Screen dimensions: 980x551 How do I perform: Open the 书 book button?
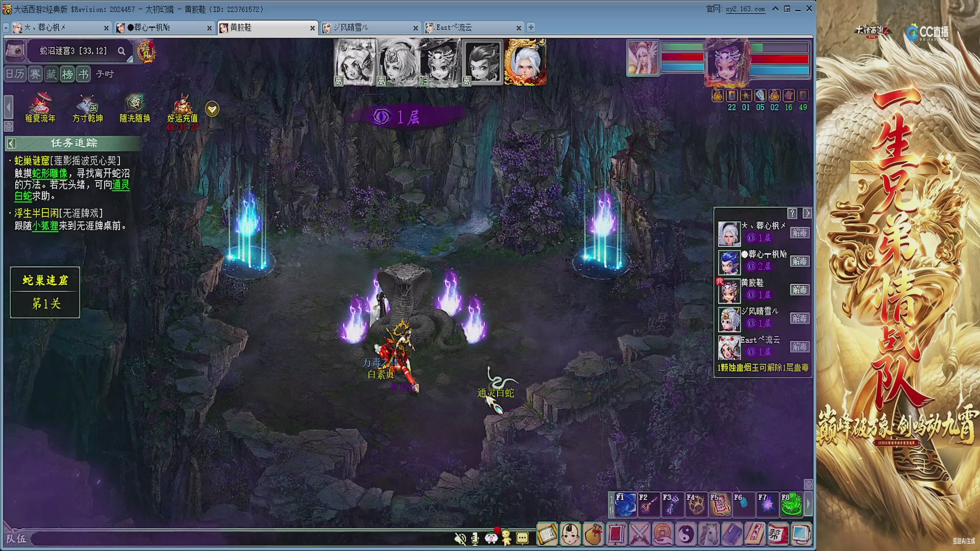point(84,74)
